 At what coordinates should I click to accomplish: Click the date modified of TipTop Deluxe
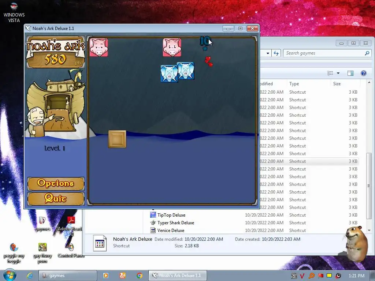(264, 215)
